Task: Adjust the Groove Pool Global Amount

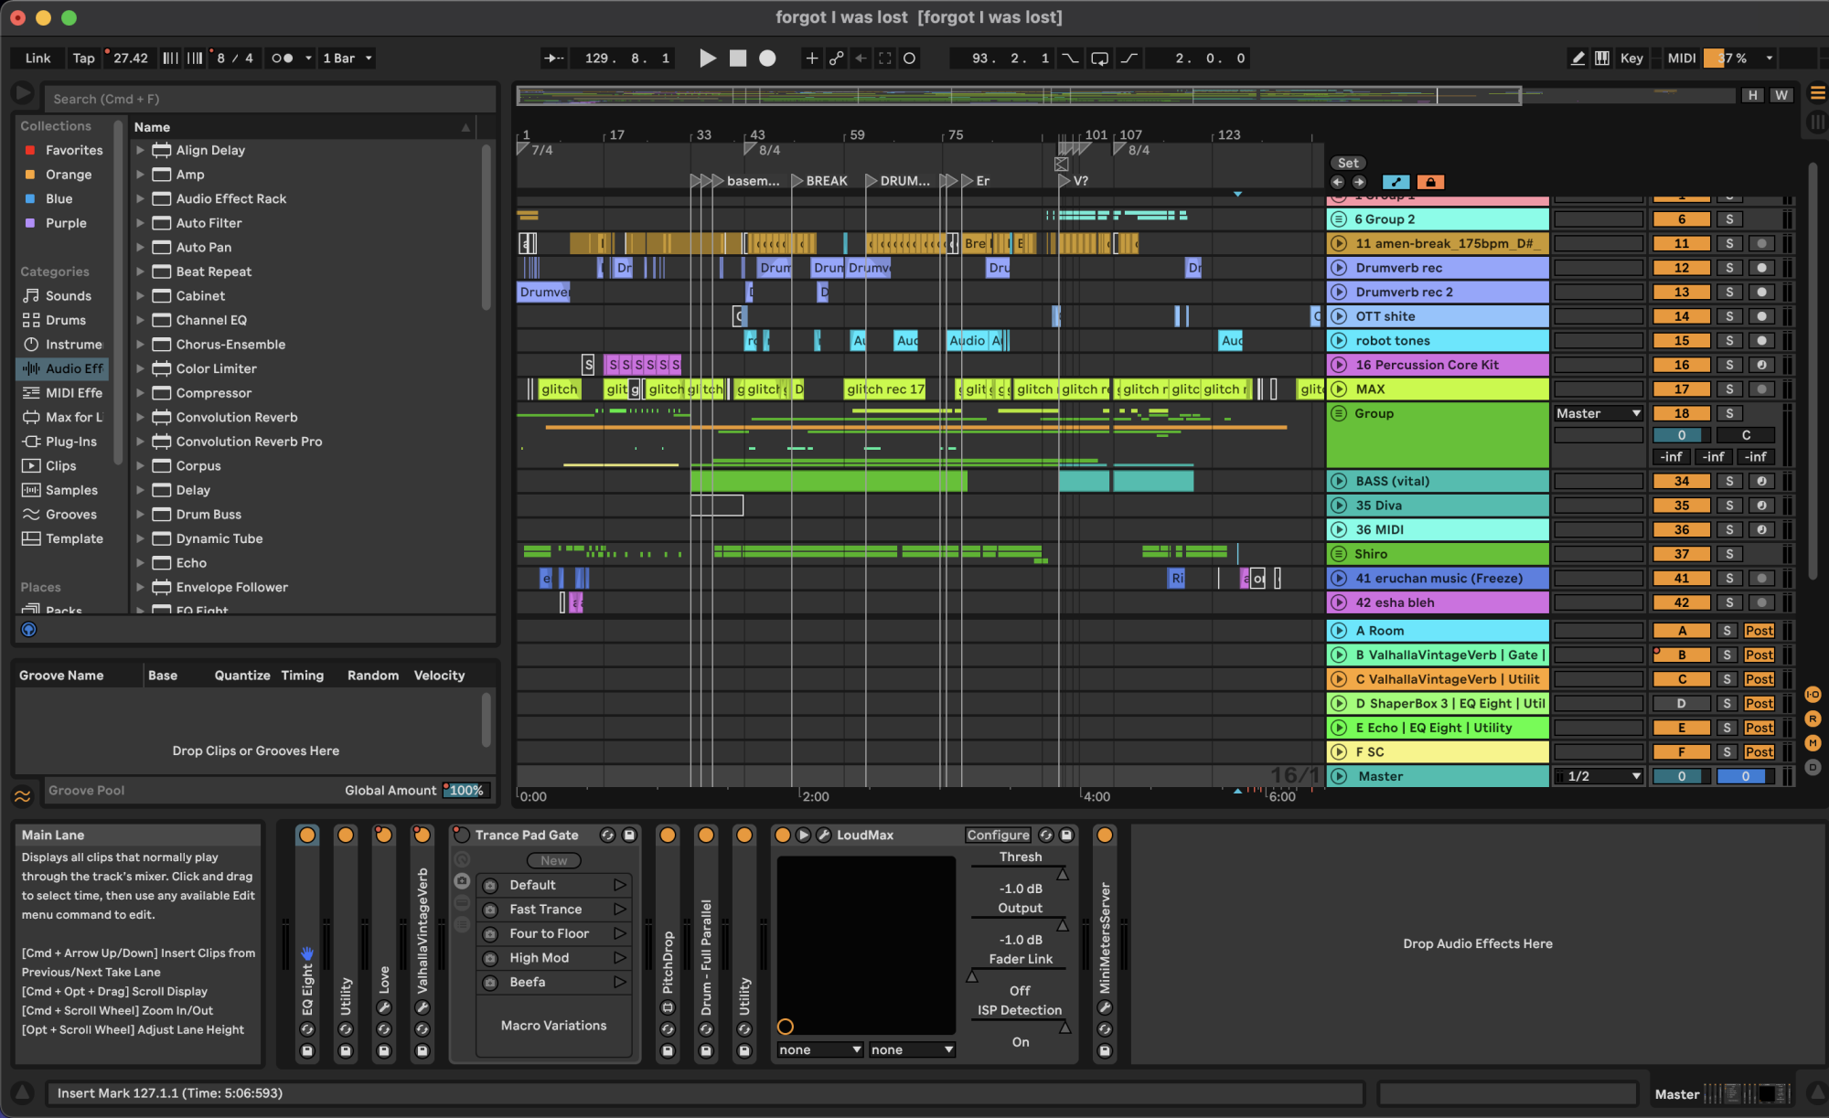Action: (x=466, y=791)
